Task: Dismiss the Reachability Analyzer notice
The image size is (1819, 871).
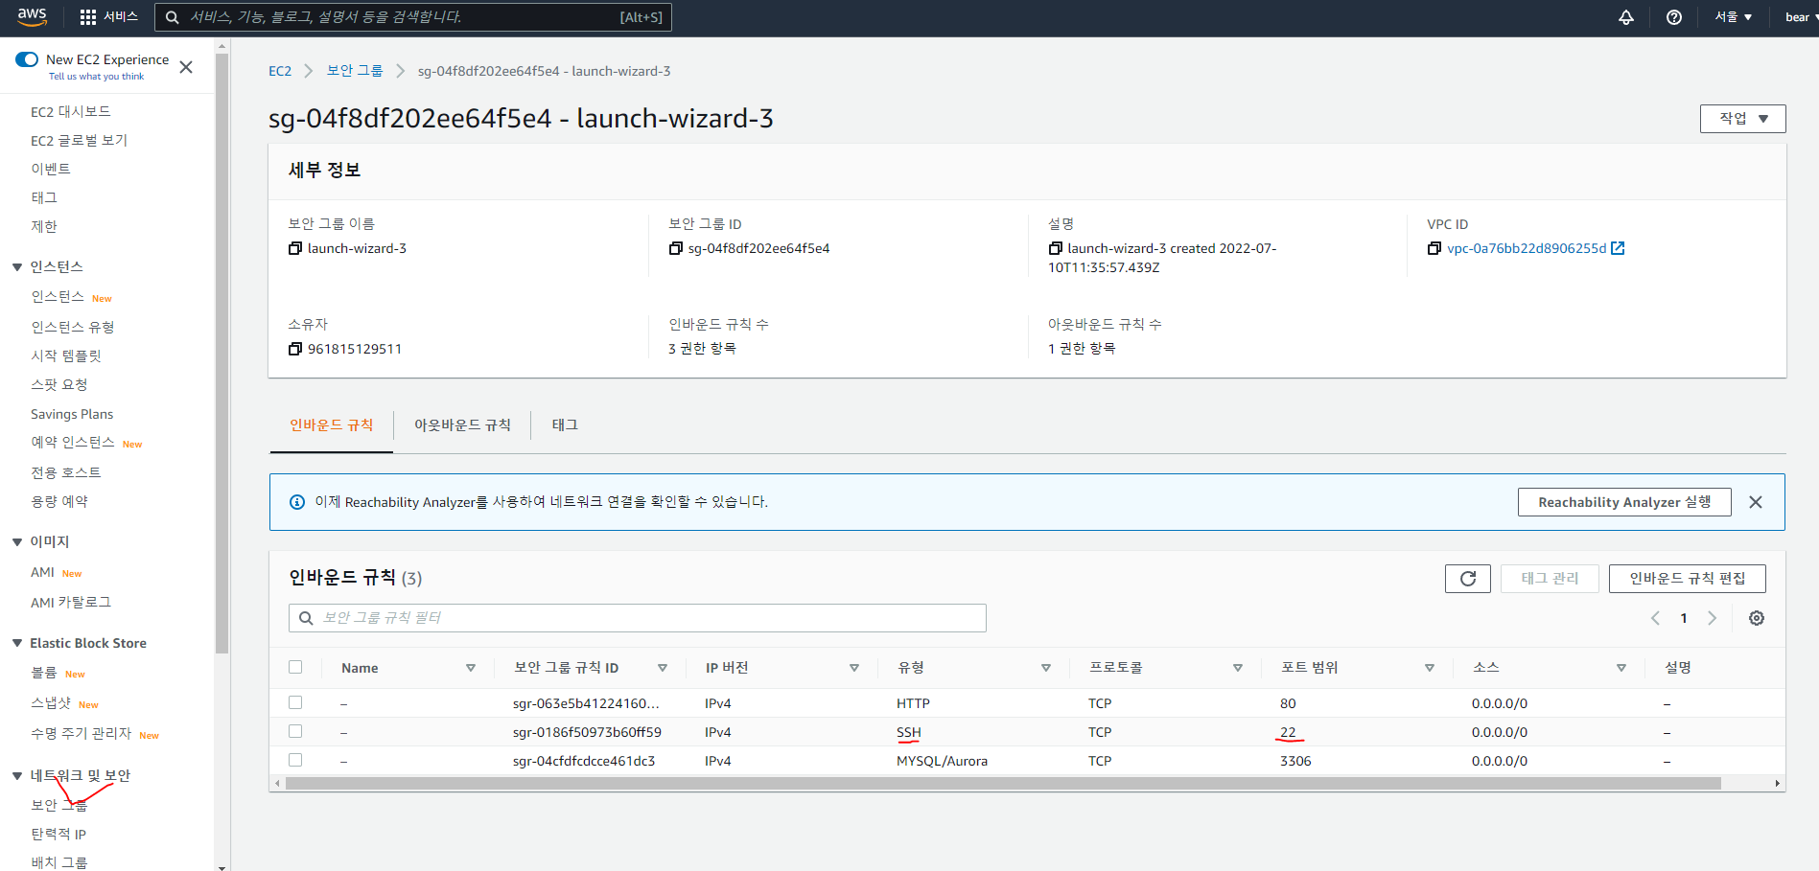Action: tap(1756, 502)
